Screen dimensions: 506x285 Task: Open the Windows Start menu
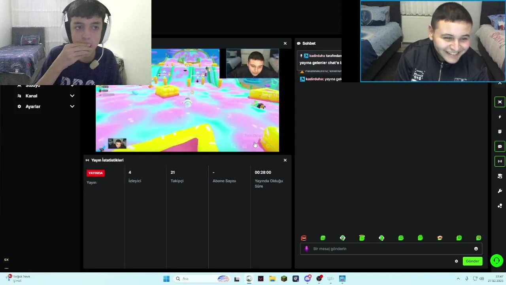[x=166, y=279]
